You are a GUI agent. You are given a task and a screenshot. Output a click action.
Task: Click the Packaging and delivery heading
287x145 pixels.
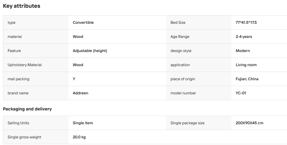coord(27,109)
